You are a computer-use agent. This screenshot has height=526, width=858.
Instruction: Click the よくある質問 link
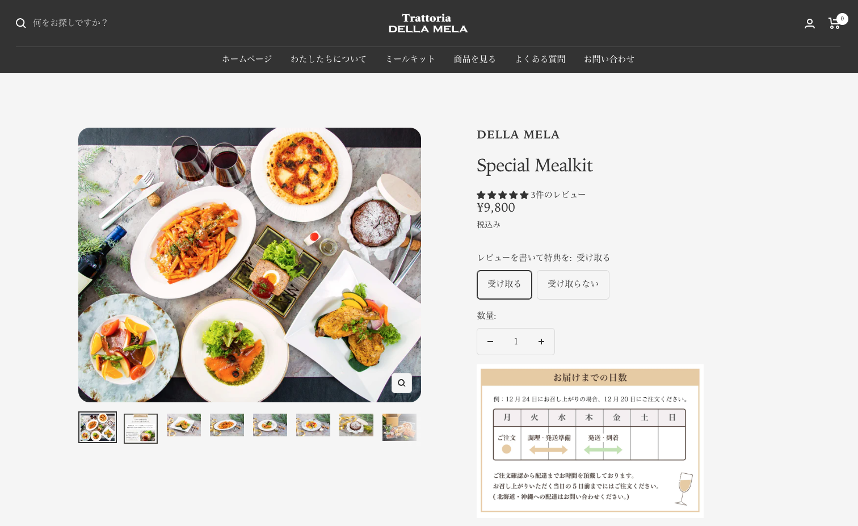tap(540, 59)
